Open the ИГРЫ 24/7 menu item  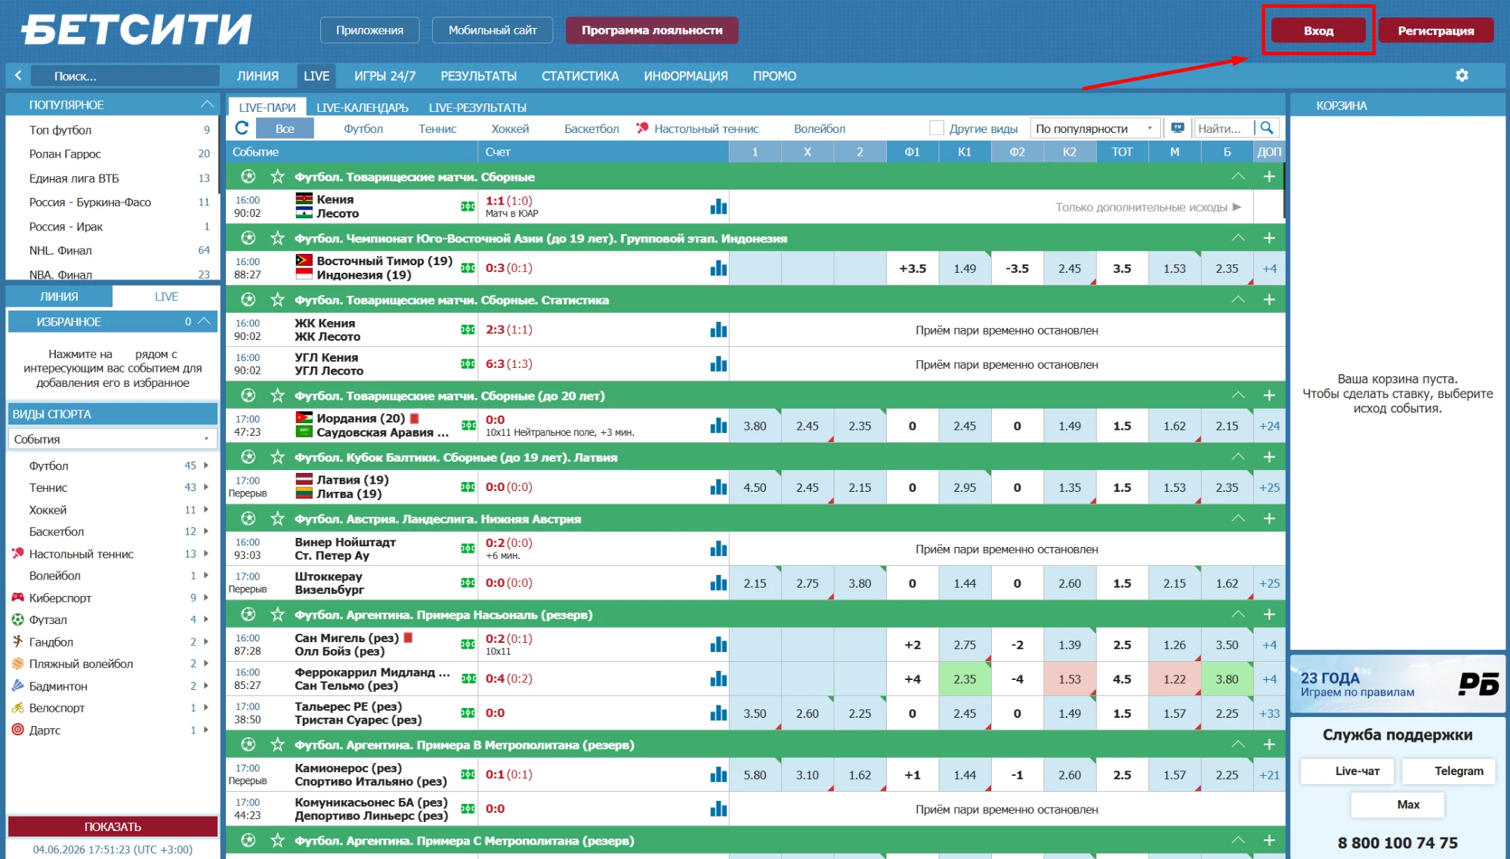(x=385, y=76)
